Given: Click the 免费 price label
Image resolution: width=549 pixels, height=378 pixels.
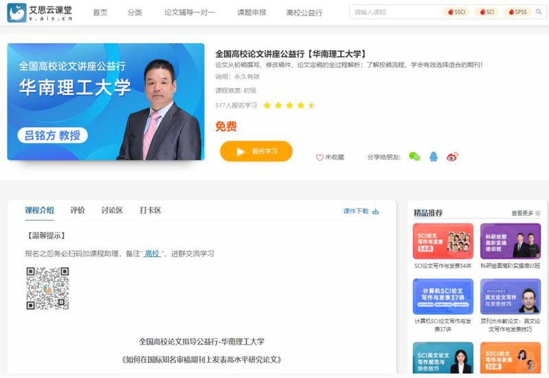Looking at the screenshot, I should click(226, 126).
